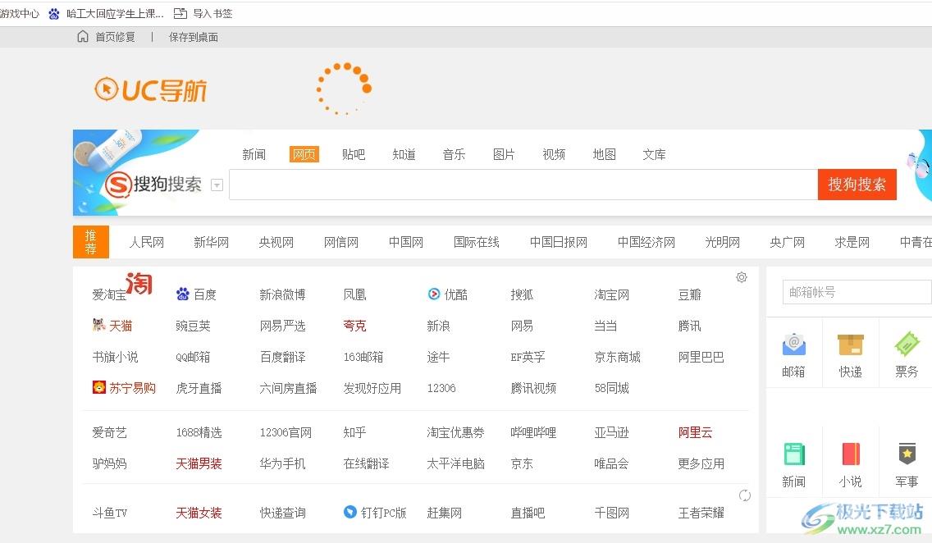
Task: Click the orange 推荐 tab
Action: click(x=91, y=242)
